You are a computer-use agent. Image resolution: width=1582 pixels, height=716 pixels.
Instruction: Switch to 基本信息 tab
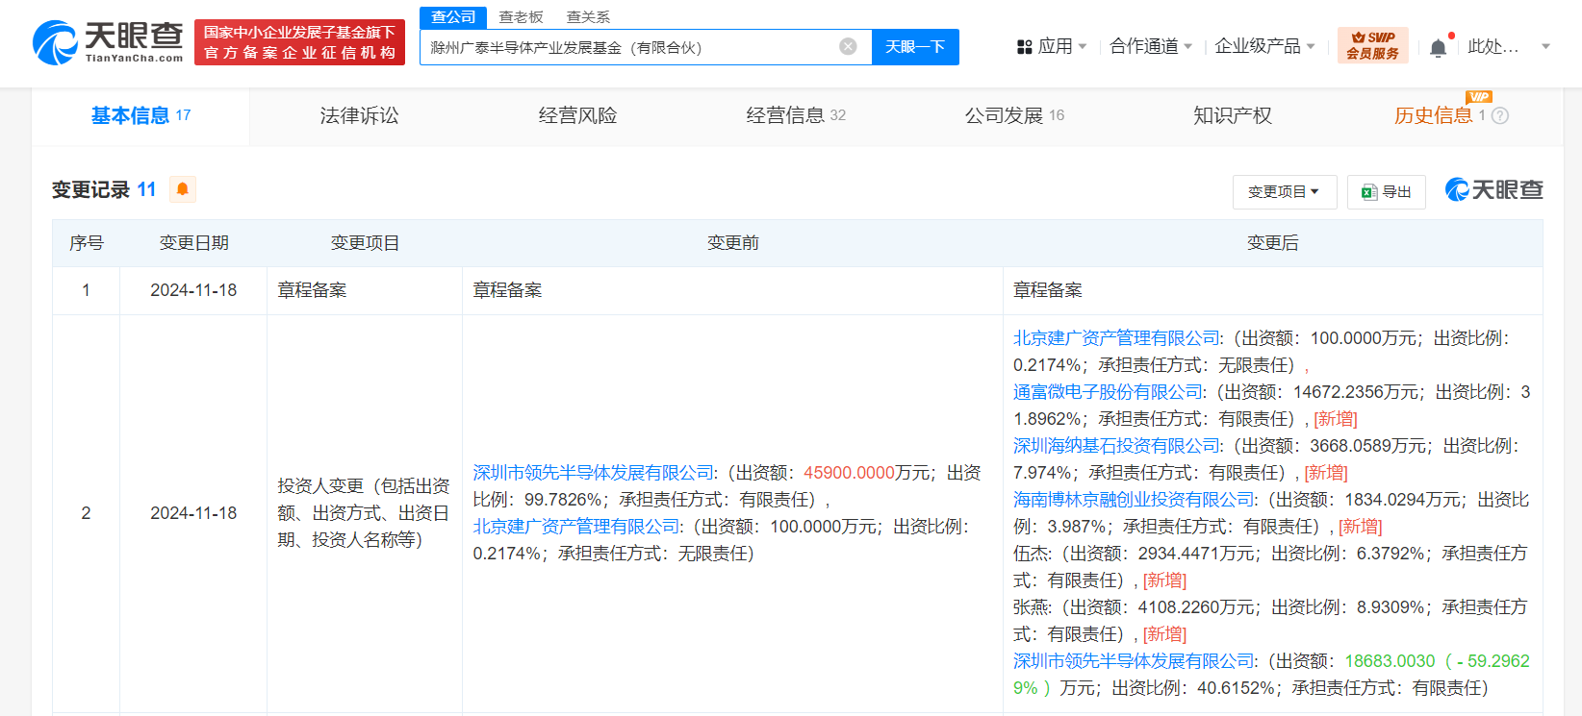(x=140, y=115)
